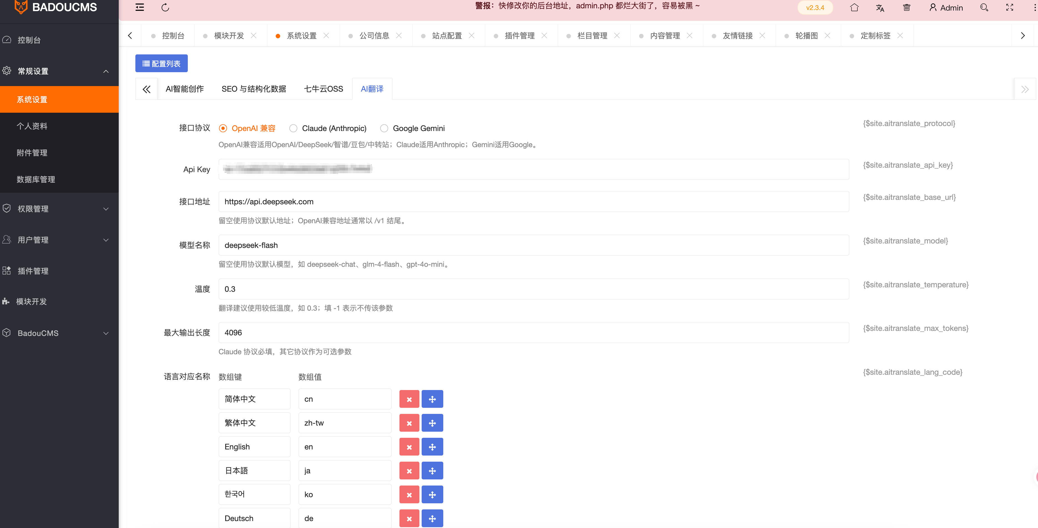Click move handle for 日本語 row
This screenshot has height=528, width=1038.
432,471
